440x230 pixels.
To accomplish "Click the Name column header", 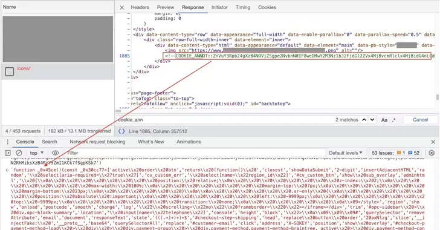I will click(57, 7).
